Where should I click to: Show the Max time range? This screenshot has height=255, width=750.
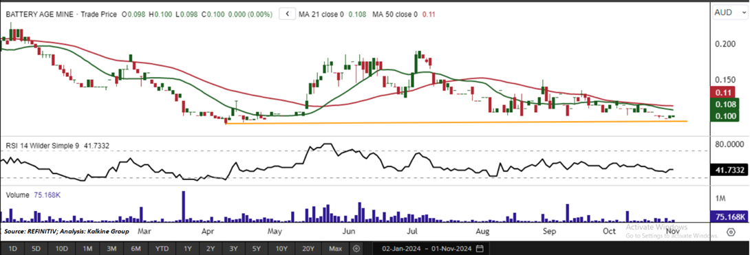pyautogui.click(x=336, y=249)
